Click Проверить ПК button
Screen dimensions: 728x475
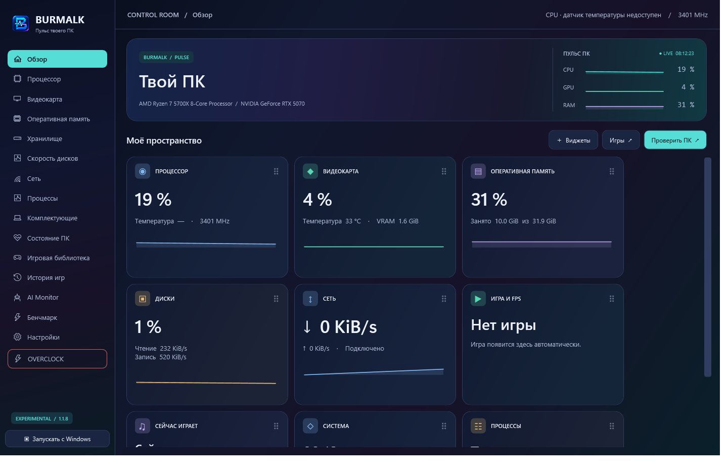[675, 140]
